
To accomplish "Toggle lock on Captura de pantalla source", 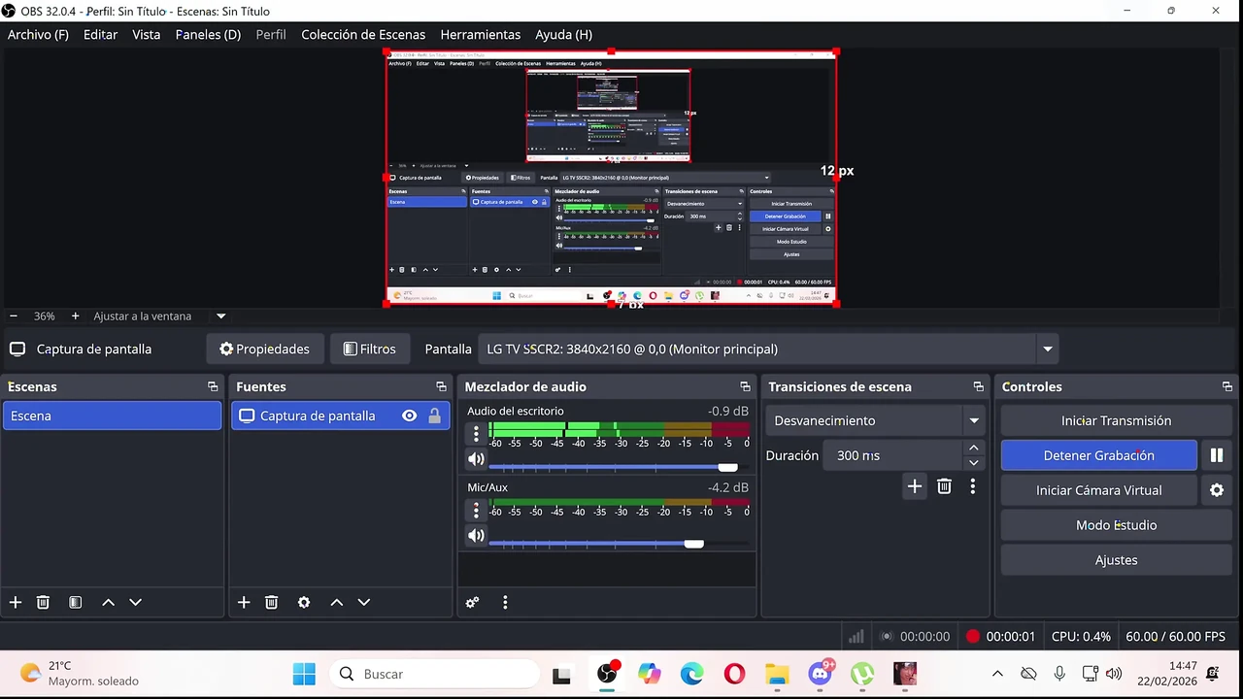I will (434, 416).
